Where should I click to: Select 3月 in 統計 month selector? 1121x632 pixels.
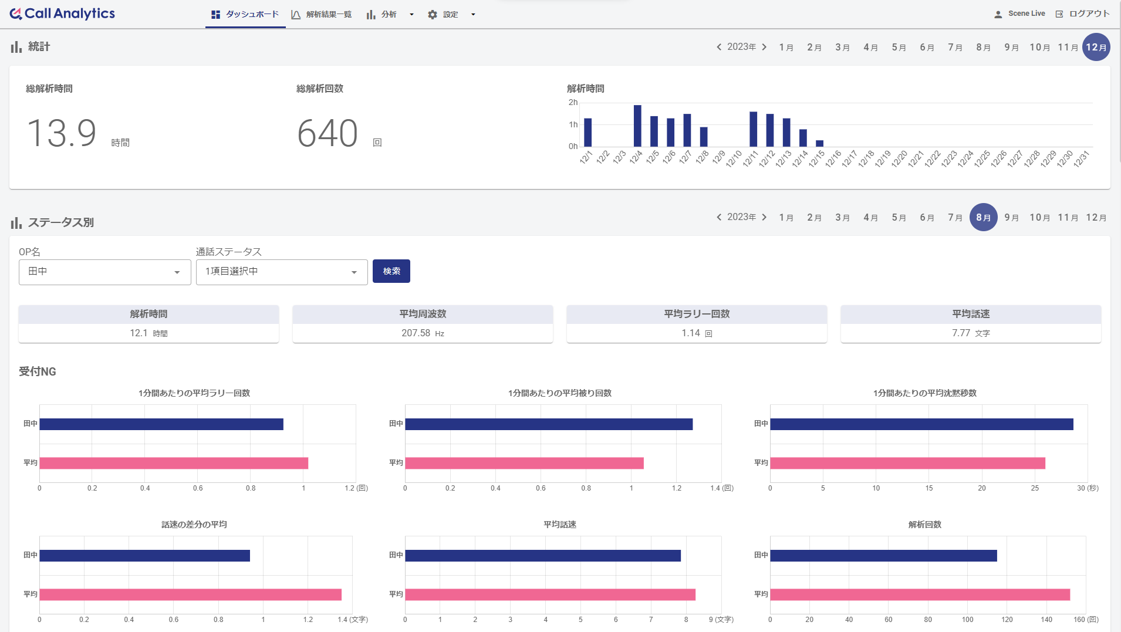point(843,47)
